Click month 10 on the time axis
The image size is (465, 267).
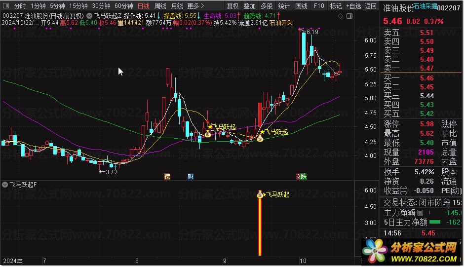tap(303, 261)
